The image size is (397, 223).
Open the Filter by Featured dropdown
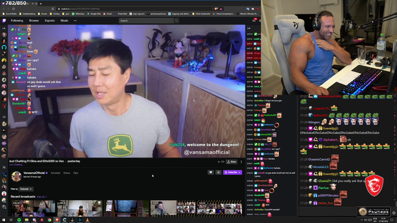[x=26, y=189]
